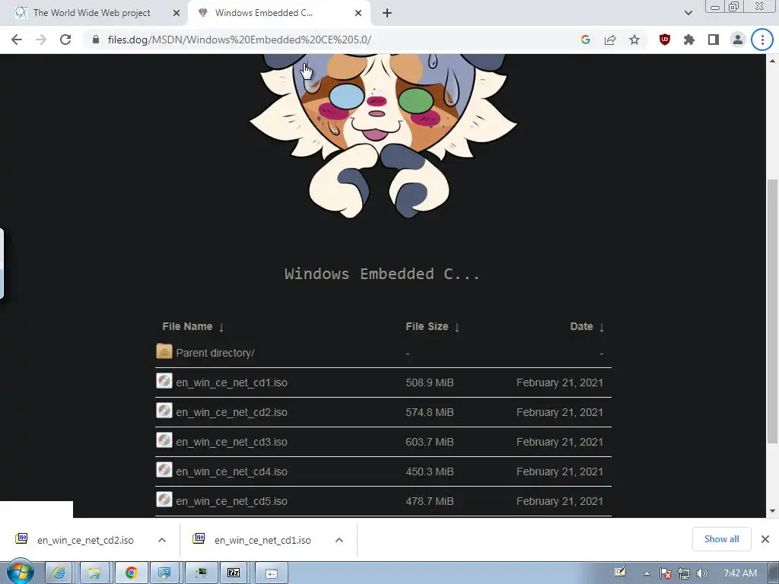The height and width of the screenshot is (584, 779).
Task: Open the Chrome profile avatar
Action: pyautogui.click(x=738, y=40)
